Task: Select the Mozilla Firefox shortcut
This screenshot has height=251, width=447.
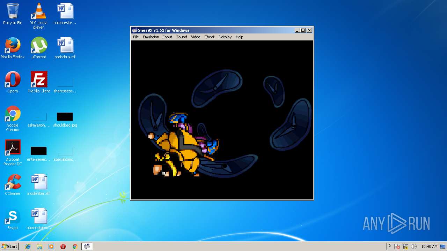Action: 13,48
